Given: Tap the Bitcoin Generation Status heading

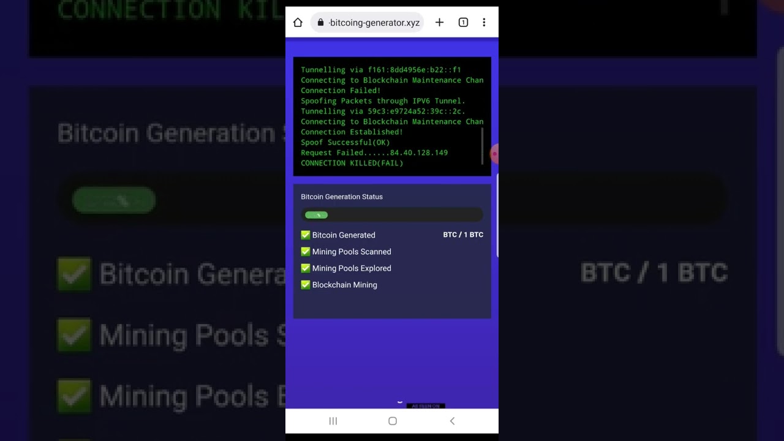Looking at the screenshot, I should tap(342, 197).
